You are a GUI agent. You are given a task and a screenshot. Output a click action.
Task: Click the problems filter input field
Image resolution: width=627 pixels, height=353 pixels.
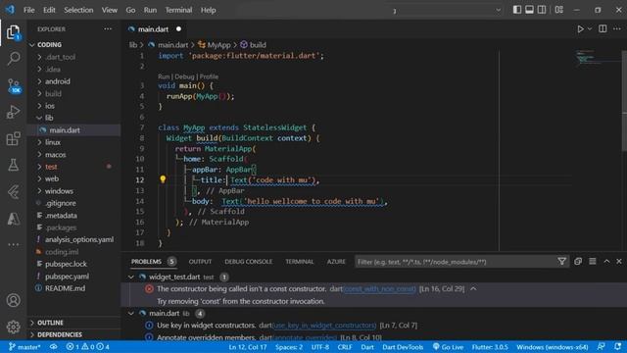[455, 262]
